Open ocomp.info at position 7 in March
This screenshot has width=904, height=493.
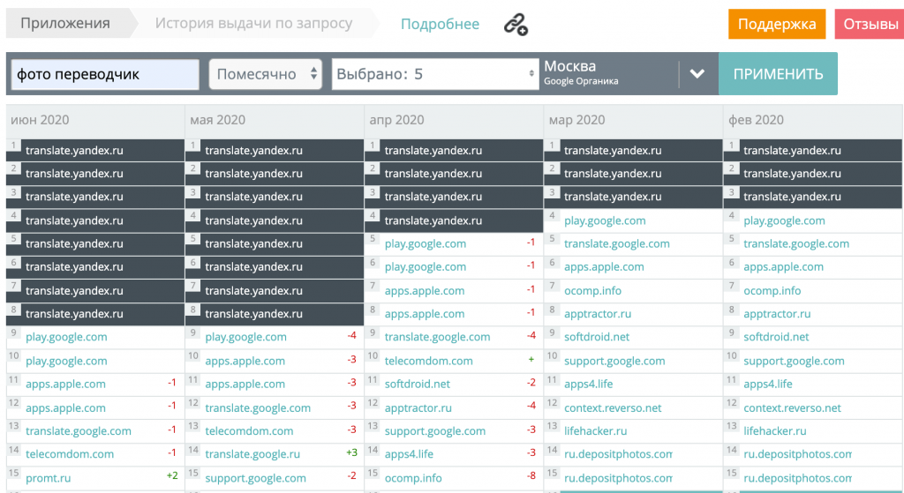coord(592,291)
